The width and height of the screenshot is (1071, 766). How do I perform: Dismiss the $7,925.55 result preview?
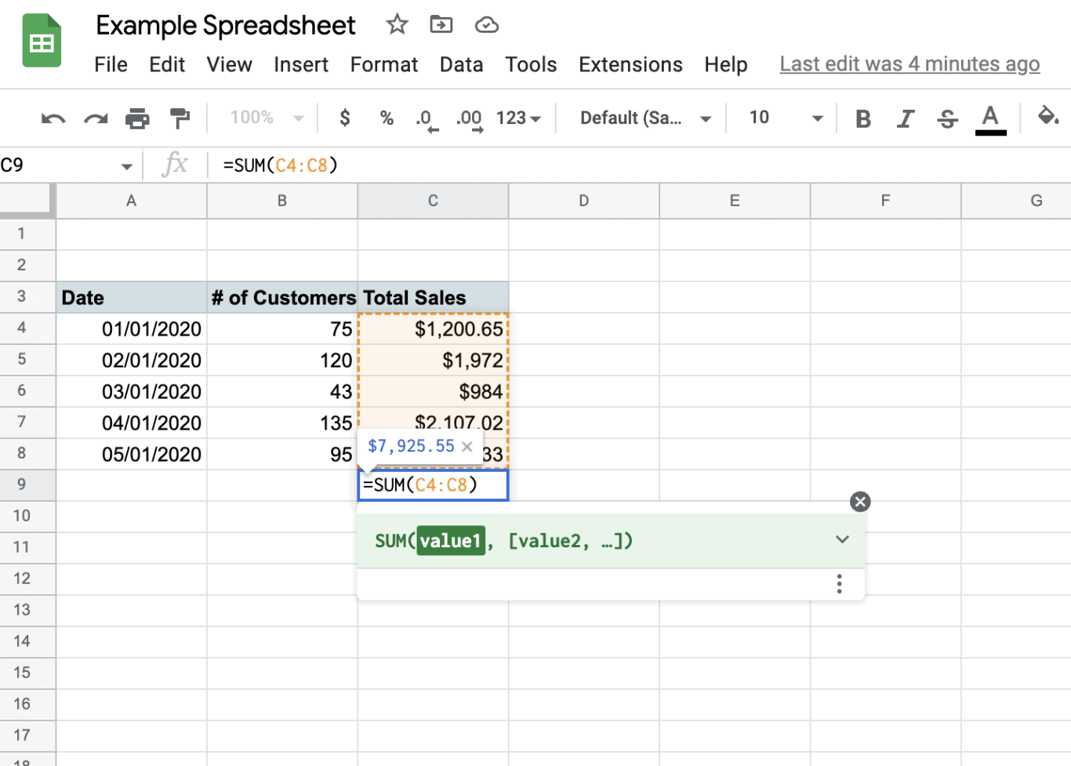(467, 446)
